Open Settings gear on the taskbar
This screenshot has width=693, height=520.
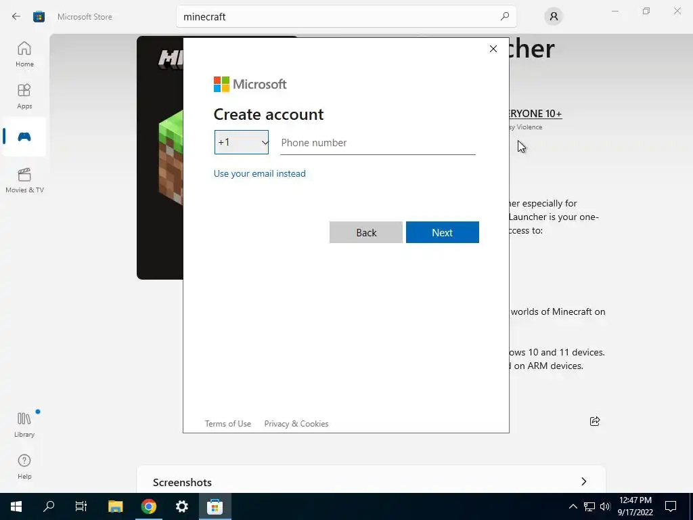tap(181, 506)
